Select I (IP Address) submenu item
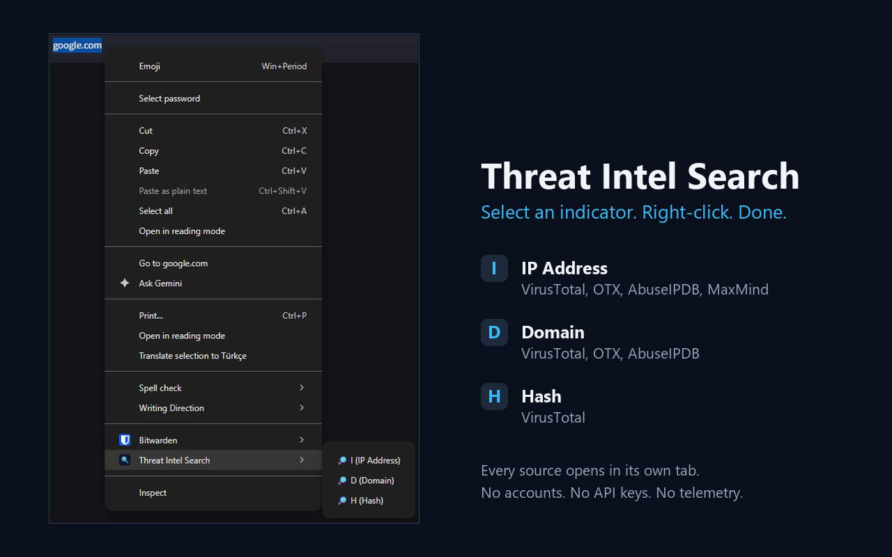This screenshot has width=892, height=557. click(x=369, y=460)
